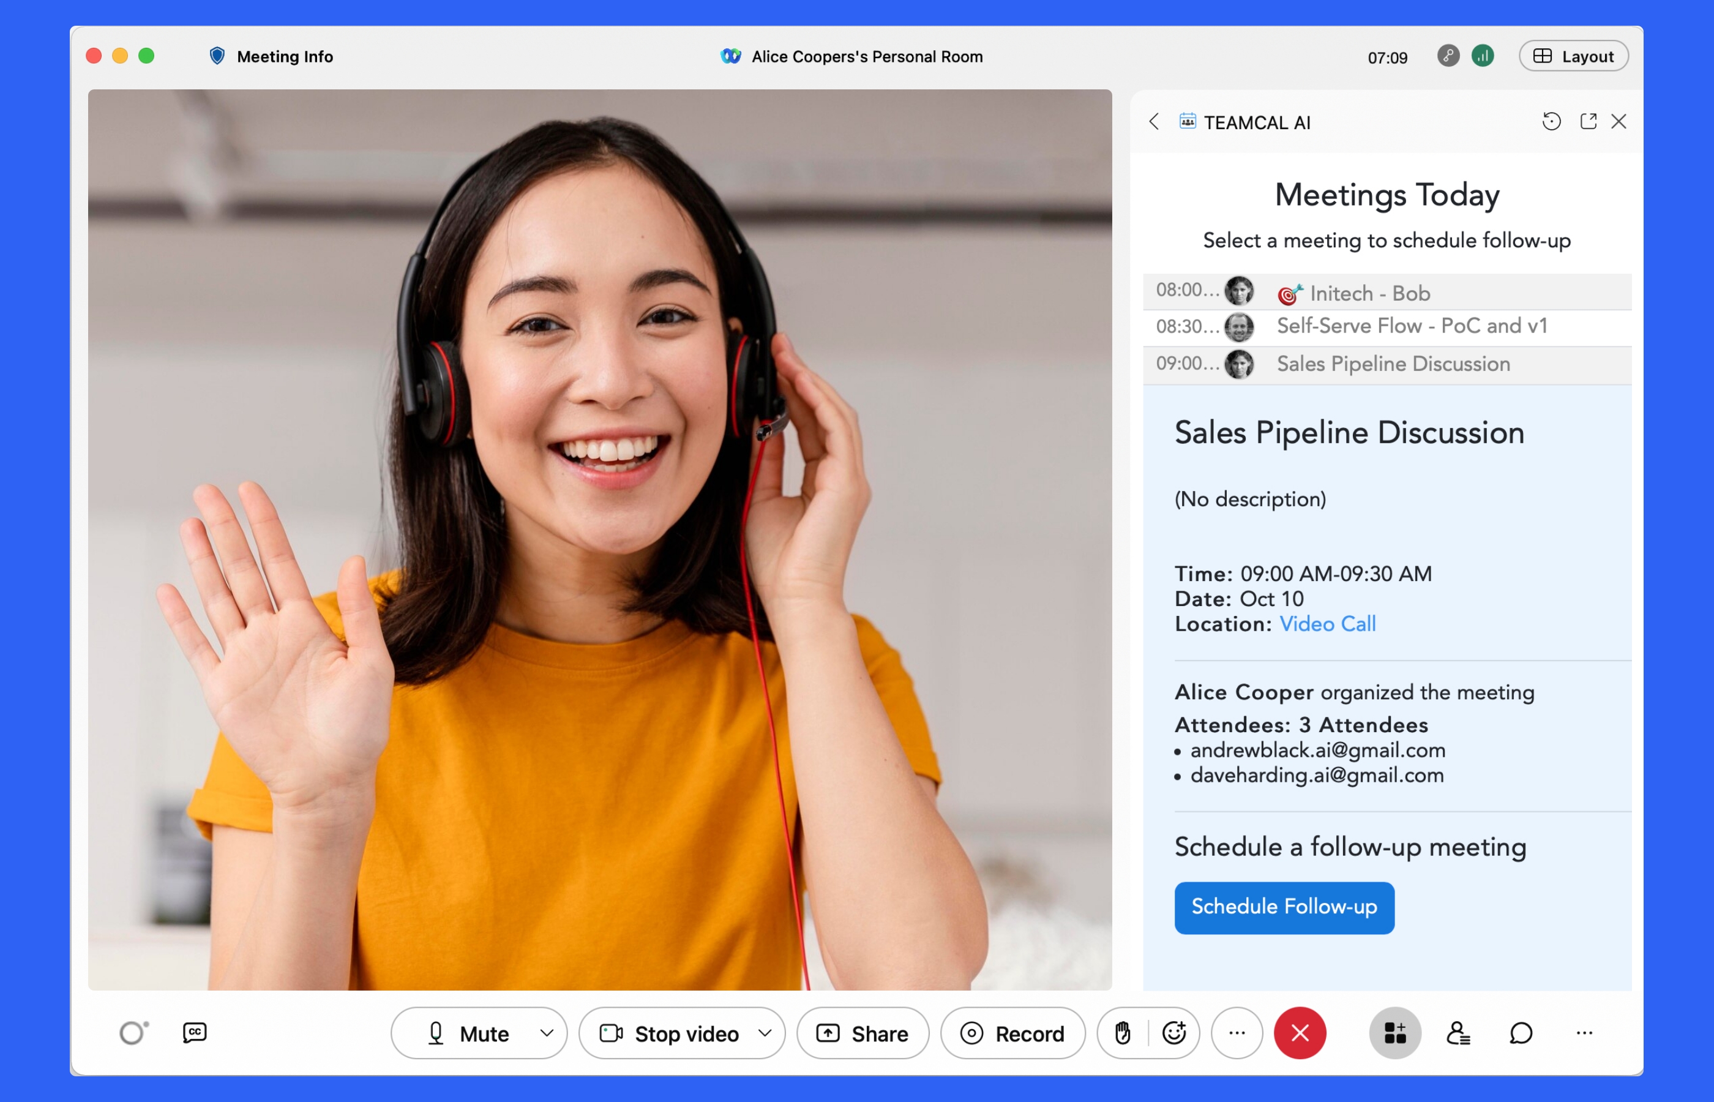Refresh the TEAMCAL AI panel
Screen dimensions: 1714x1102
1551,122
